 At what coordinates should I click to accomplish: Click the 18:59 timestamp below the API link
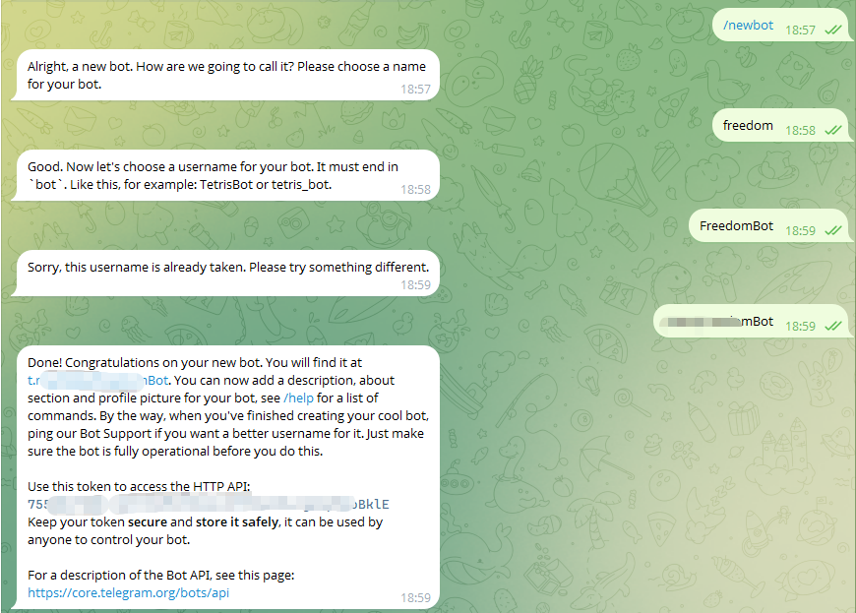pos(415,597)
